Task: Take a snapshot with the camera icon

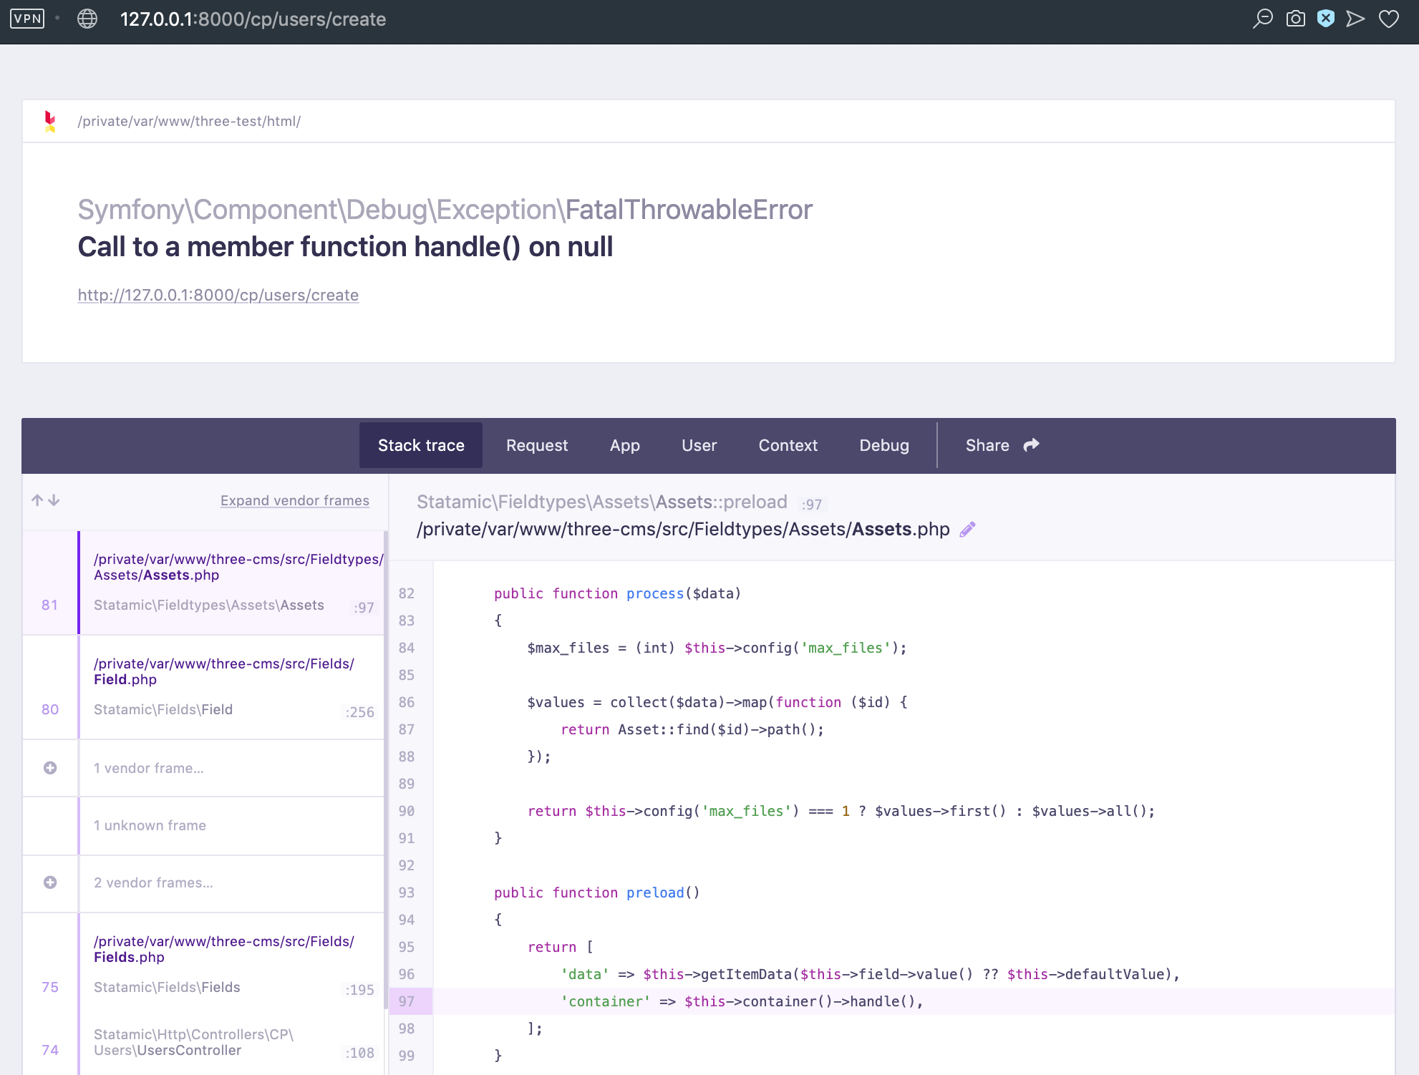Action: 1295,19
